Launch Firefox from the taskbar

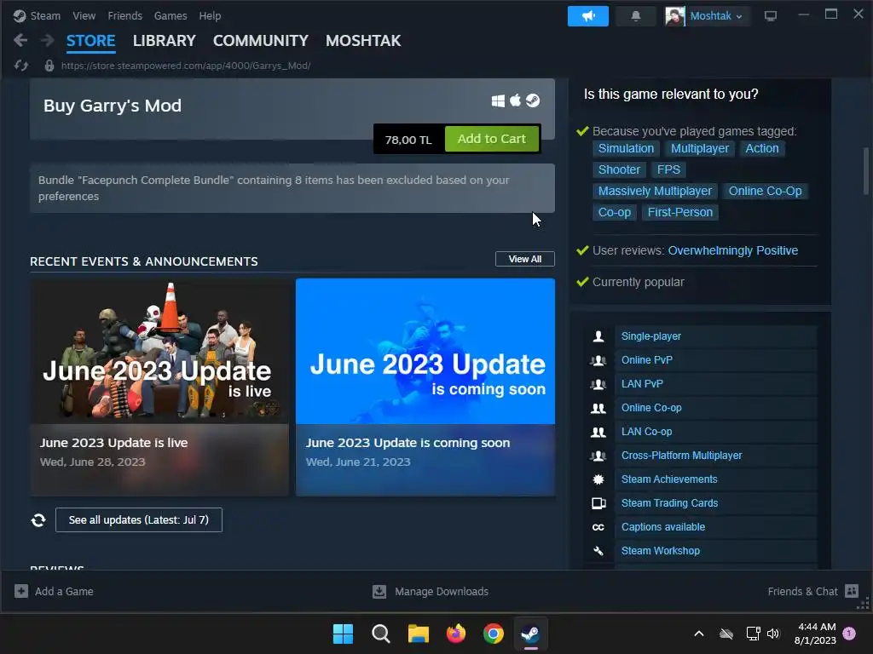point(456,634)
